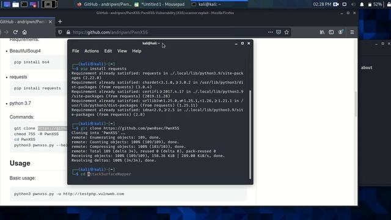Open the Firefox tracking protection shield

pyautogui.click(x=60, y=32)
